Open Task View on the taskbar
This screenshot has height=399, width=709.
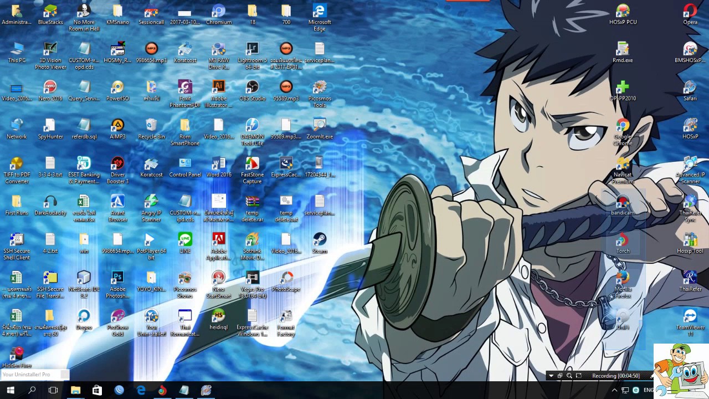53,391
